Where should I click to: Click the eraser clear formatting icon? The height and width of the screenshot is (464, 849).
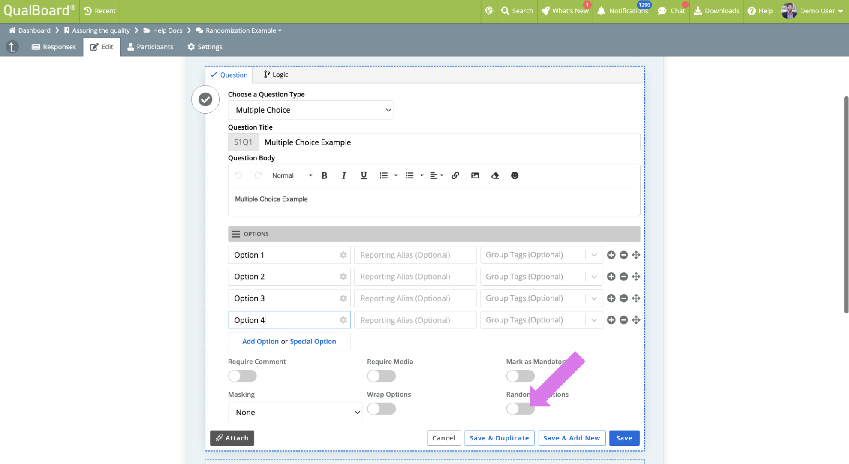coord(495,175)
